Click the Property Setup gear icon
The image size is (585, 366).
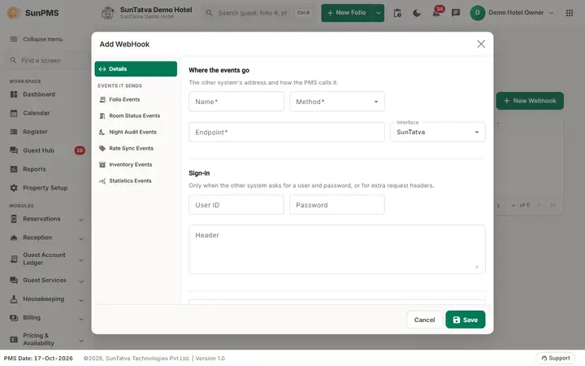[14, 188]
